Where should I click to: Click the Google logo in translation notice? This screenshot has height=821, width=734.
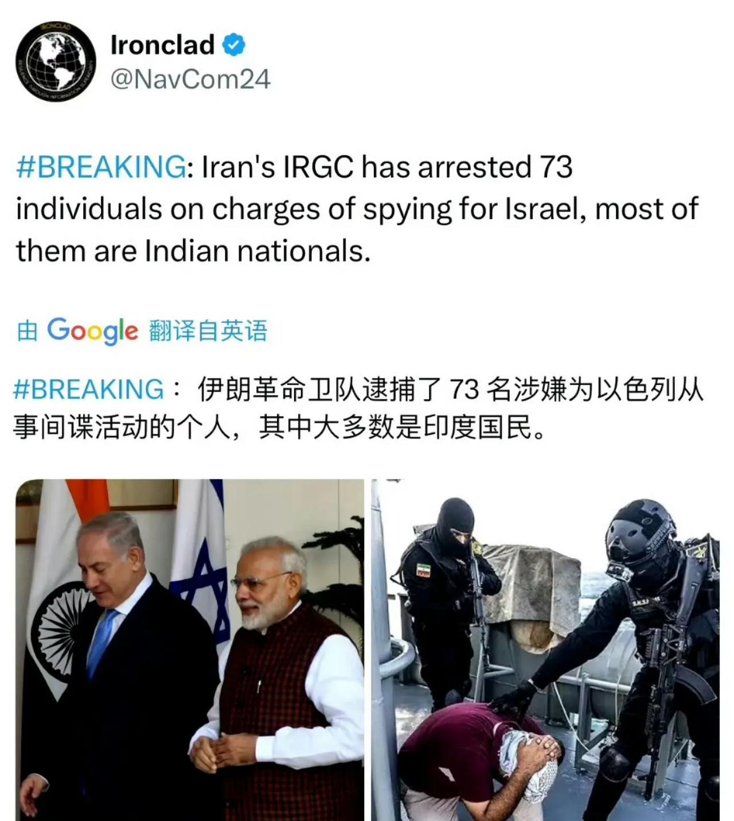pyautogui.click(x=92, y=331)
